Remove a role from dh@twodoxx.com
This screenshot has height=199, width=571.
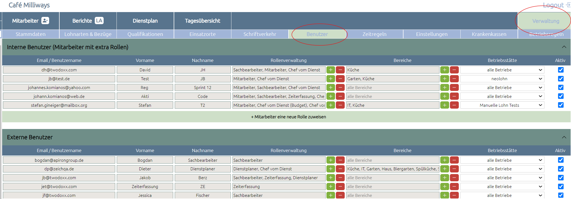[340, 70]
